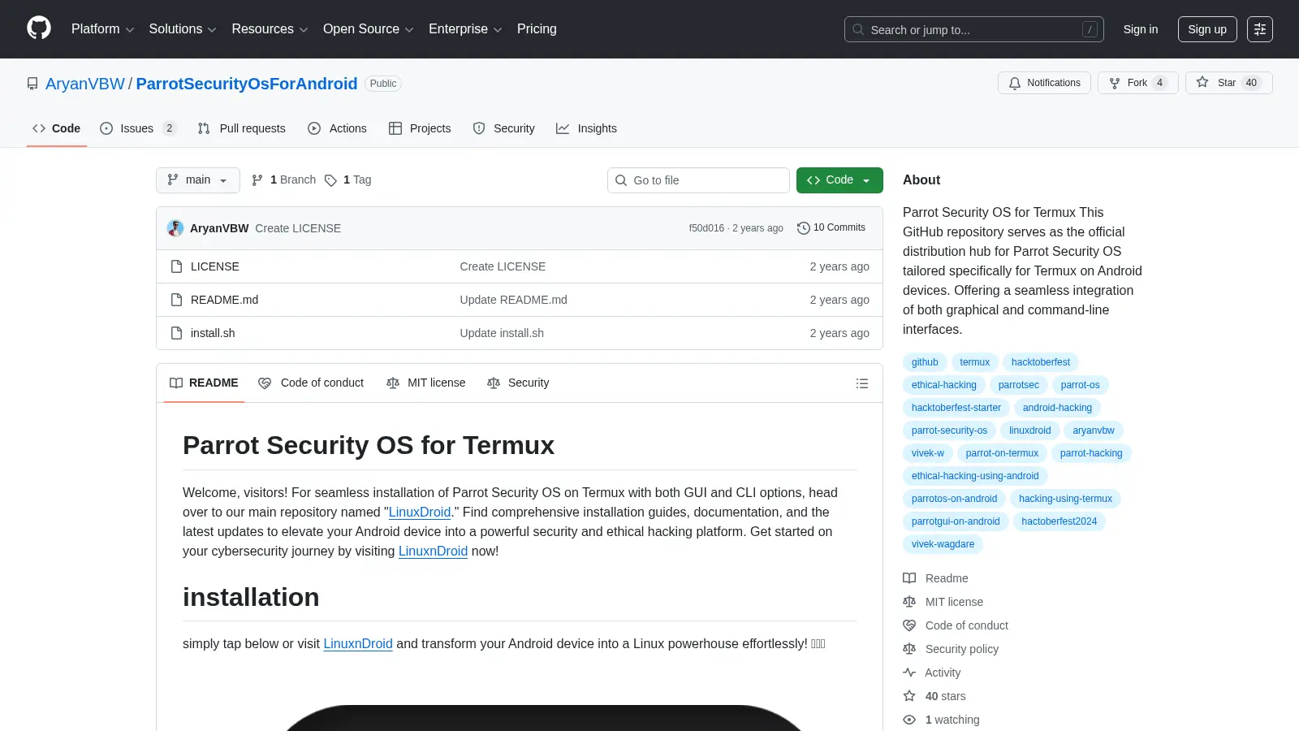Viewport: 1299px width, 731px height.
Task: Click the Notifications bell button
Action: coord(1044,83)
